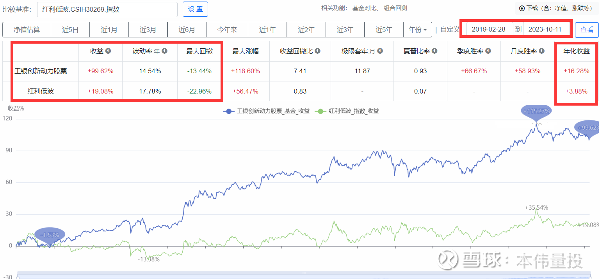The width and height of the screenshot is (600, 279).
Task: Click the benchmark input 红利低波.CSIH30269.指数
Action: click(107, 9)
